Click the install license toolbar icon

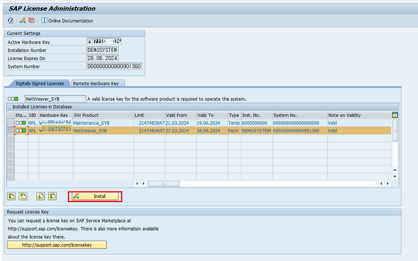[22, 20]
